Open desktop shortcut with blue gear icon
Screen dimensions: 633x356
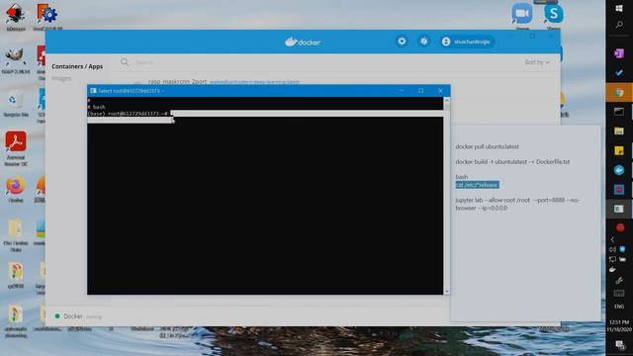click(47, 17)
